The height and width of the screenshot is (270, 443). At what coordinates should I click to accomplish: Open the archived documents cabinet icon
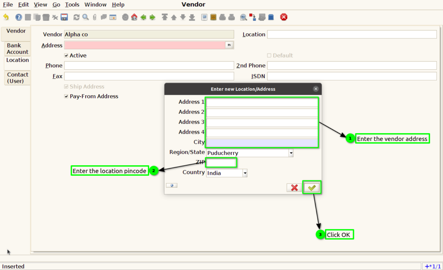click(213, 17)
